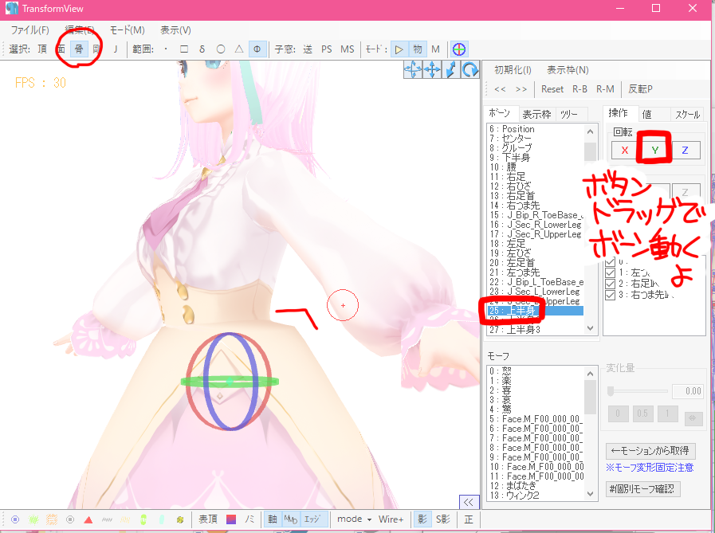715x533 pixels.
Task: Choose the triangle range tool
Action: pyautogui.click(x=239, y=49)
